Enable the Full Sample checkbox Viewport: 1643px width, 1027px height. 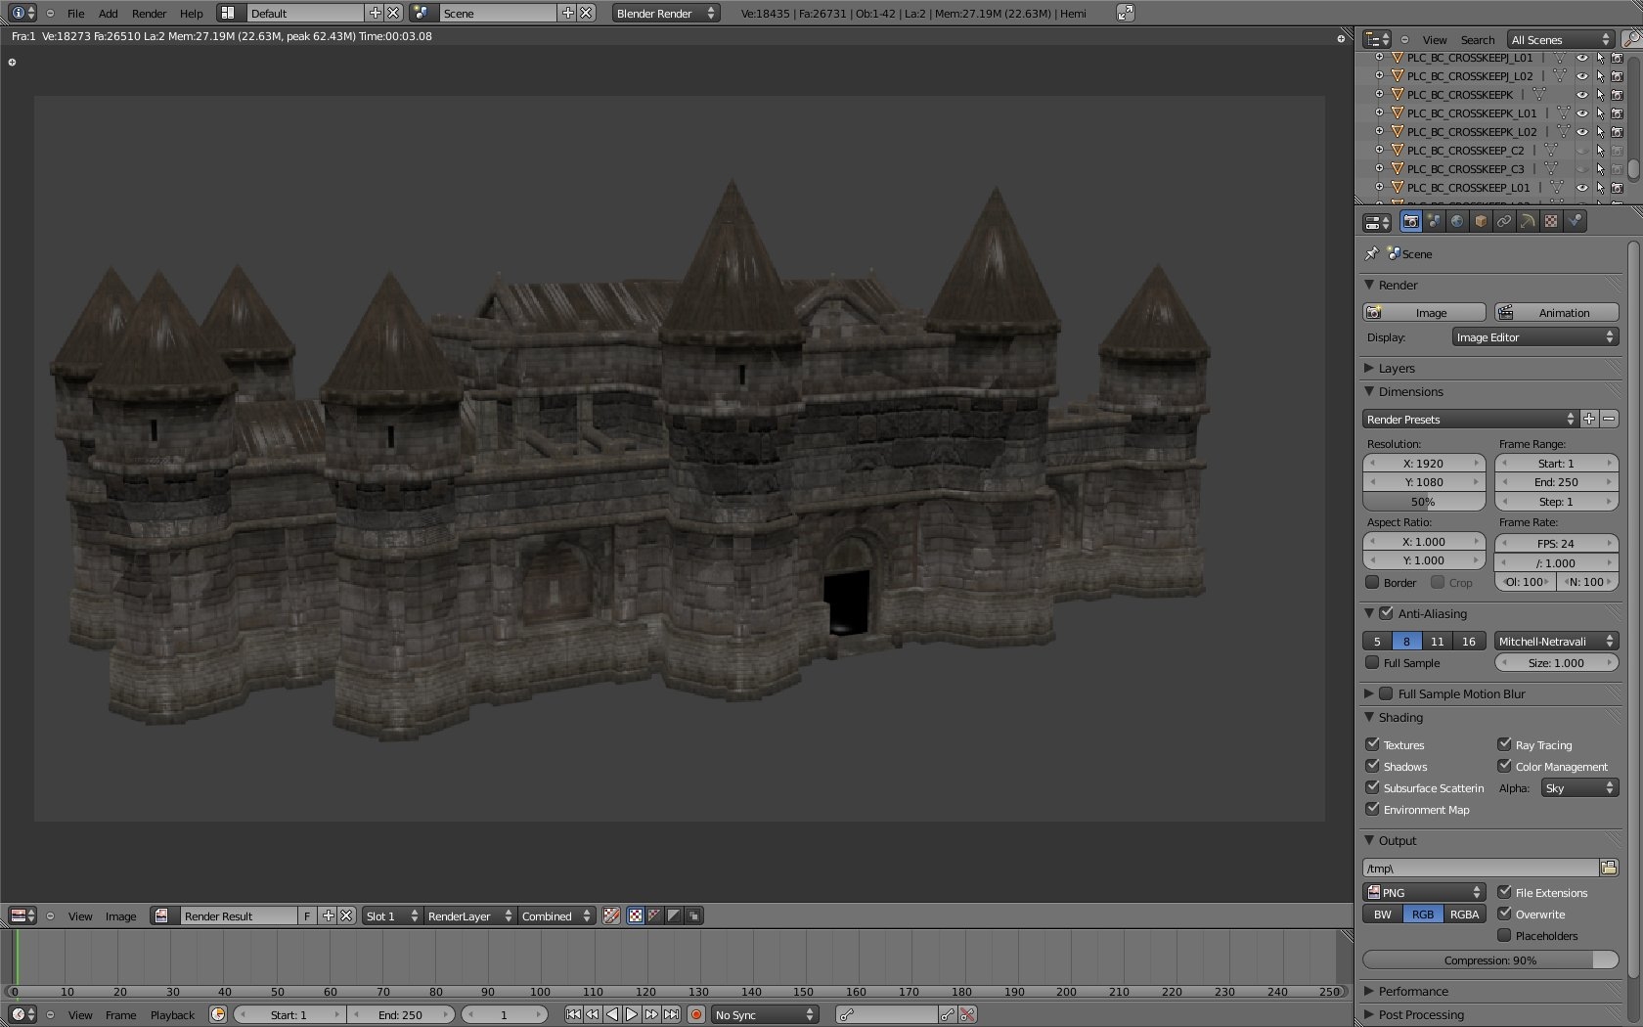point(1372,663)
